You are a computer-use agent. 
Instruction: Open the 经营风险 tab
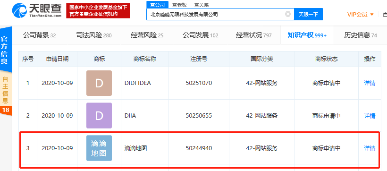coord(147,35)
